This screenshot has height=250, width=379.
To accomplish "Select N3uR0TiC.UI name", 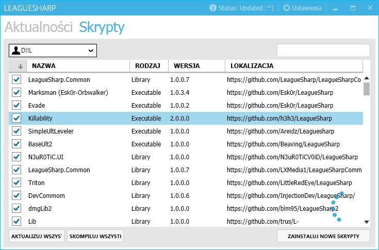I will click(x=46, y=157).
